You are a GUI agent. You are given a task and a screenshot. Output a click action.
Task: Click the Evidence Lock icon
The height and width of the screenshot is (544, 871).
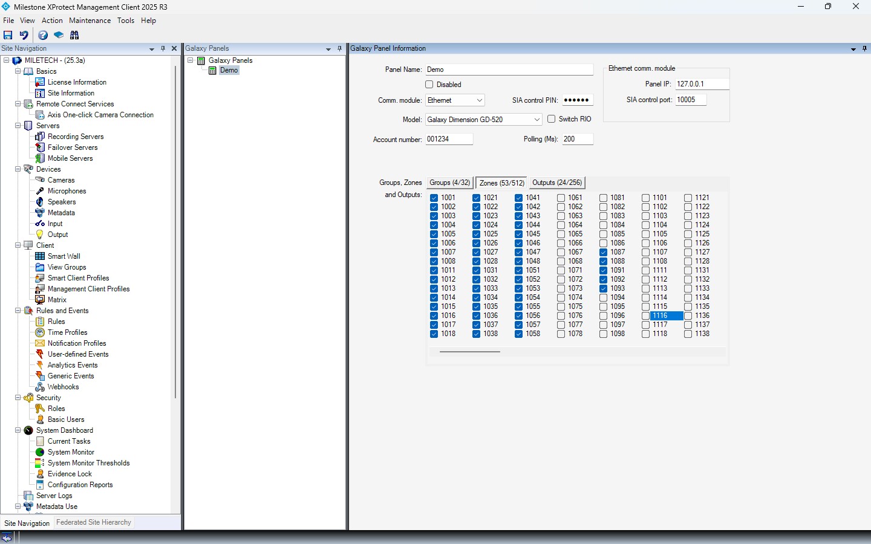pyautogui.click(x=40, y=474)
